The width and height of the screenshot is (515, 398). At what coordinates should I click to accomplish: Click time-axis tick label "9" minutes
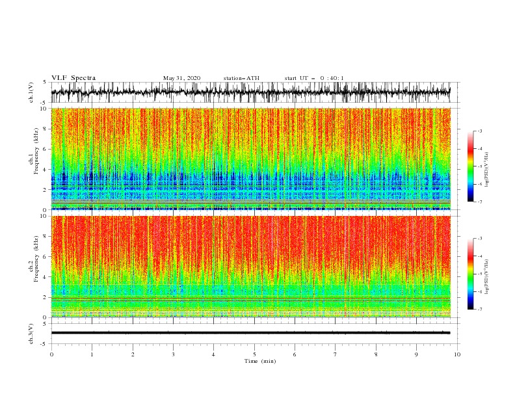pos(416,354)
